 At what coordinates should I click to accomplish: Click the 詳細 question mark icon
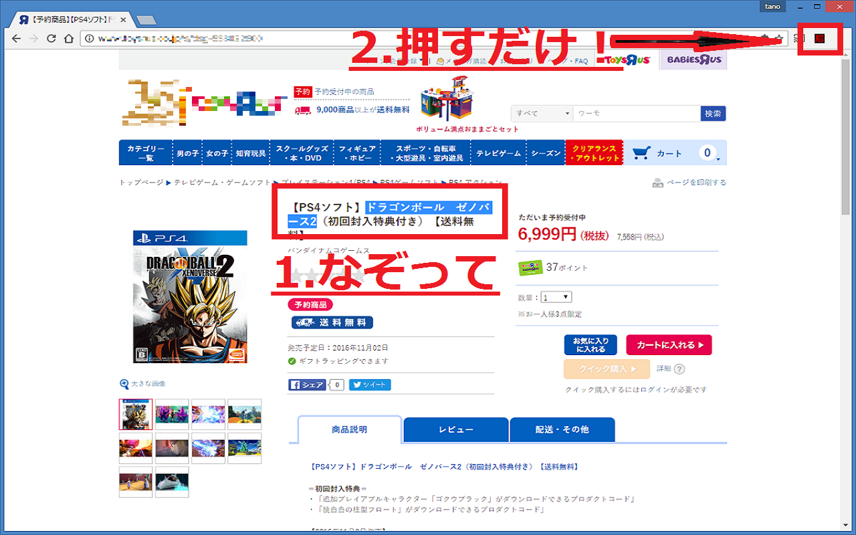coord(679,368)
